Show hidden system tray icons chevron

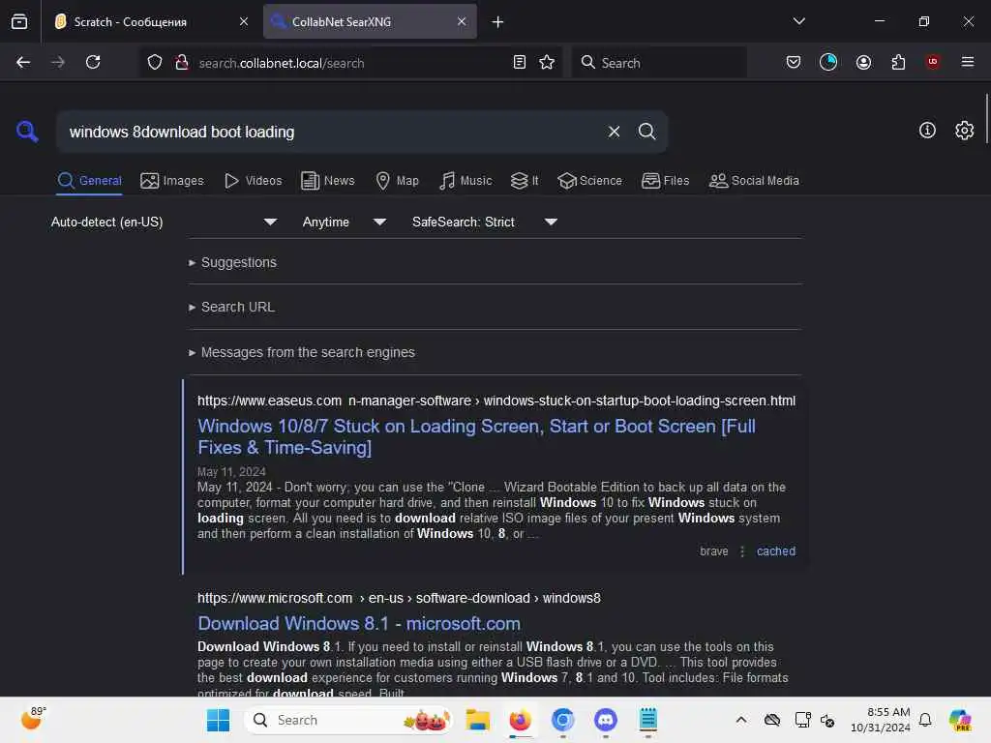tap(741, 720)
